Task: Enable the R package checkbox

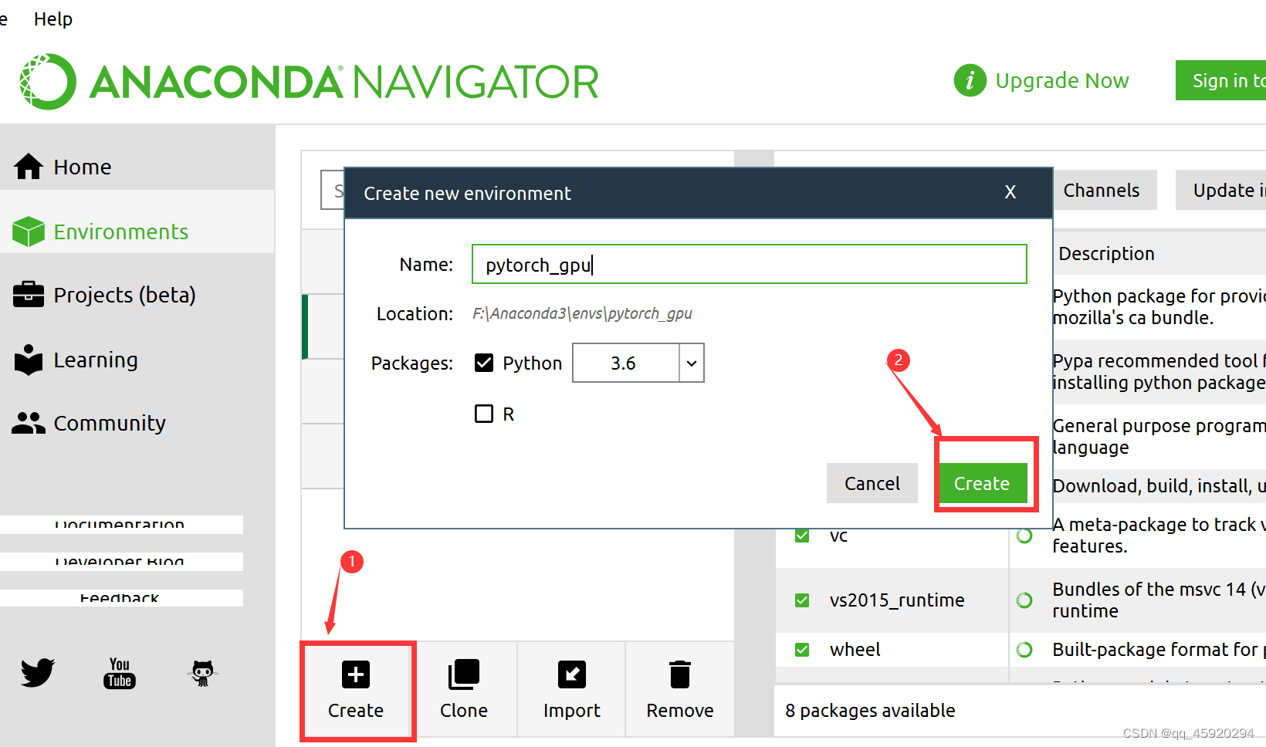Action: 484,414
